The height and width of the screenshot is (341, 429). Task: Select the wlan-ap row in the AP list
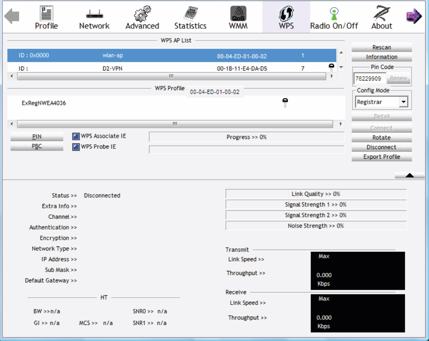(172, 55)
